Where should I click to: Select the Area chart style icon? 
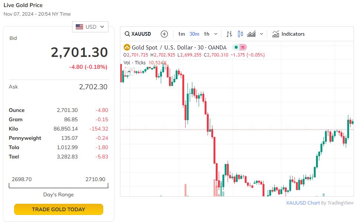tap(251, 34)
